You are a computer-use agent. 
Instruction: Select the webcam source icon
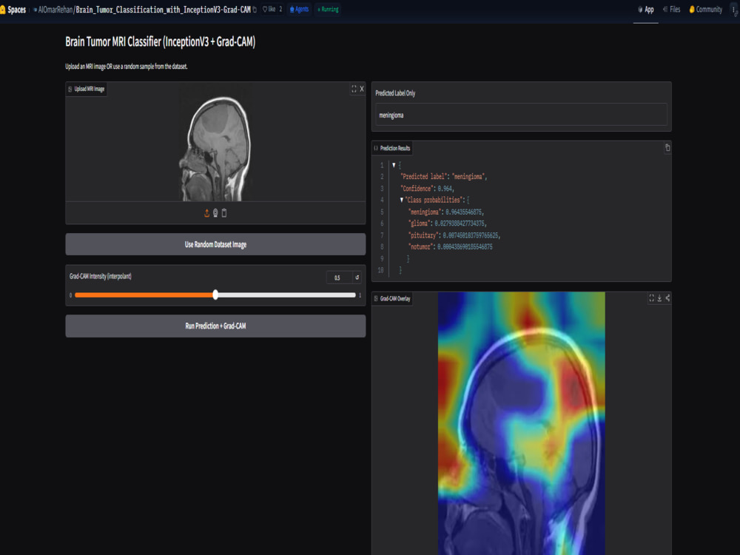(215, 213)
